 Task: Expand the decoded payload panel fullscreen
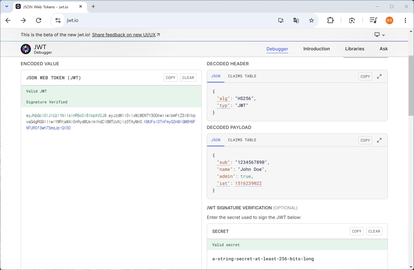[379, 140]
